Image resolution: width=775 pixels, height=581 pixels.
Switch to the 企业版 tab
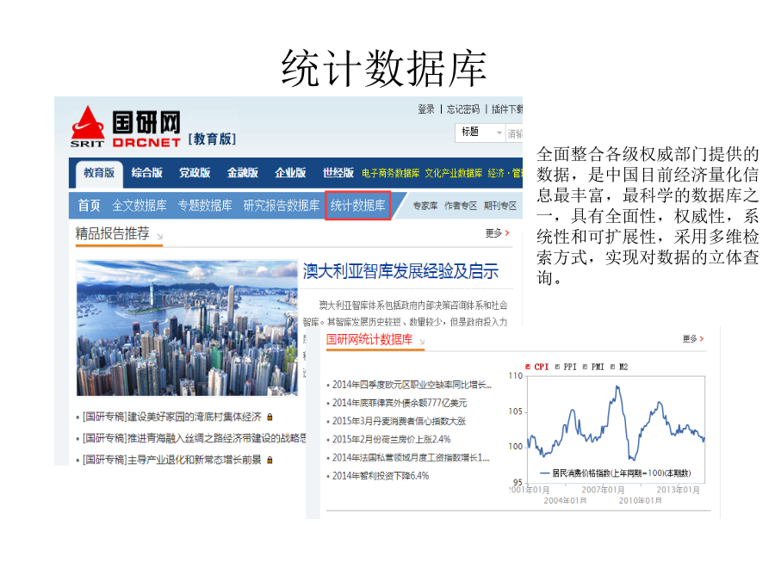point(291,173)
